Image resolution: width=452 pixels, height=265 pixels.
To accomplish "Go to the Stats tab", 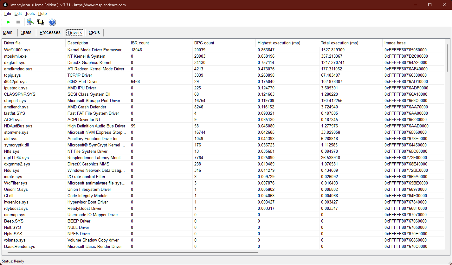I will 26,32.
